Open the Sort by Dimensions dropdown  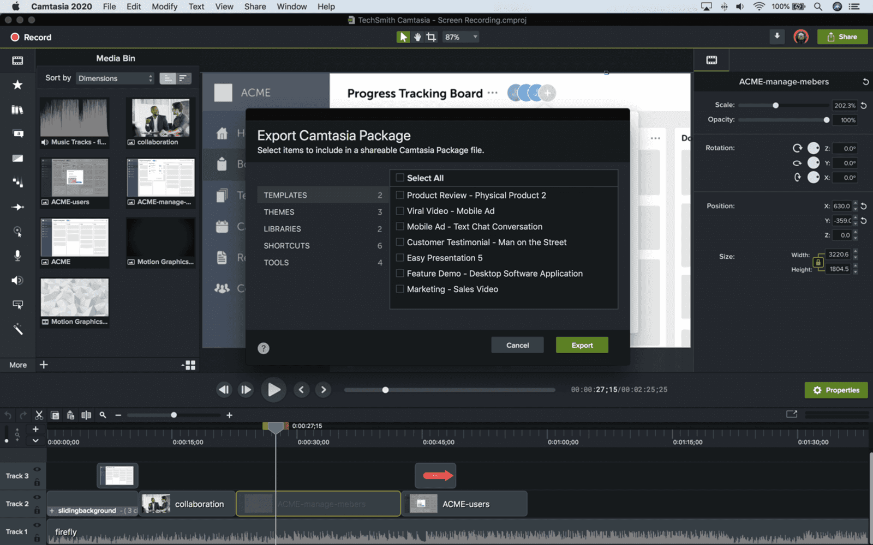(x=115, y=78)
